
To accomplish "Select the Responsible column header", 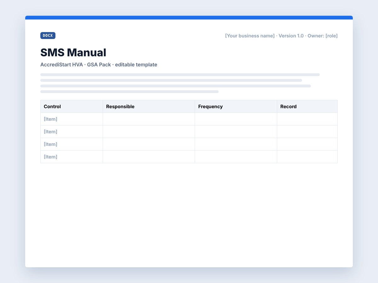I will pyautogui.click(x=149, y=107).
